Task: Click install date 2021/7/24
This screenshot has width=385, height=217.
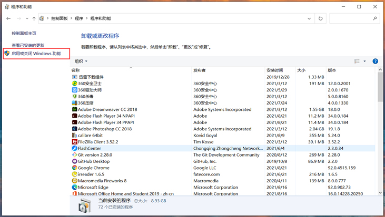Action: point(277,103)
